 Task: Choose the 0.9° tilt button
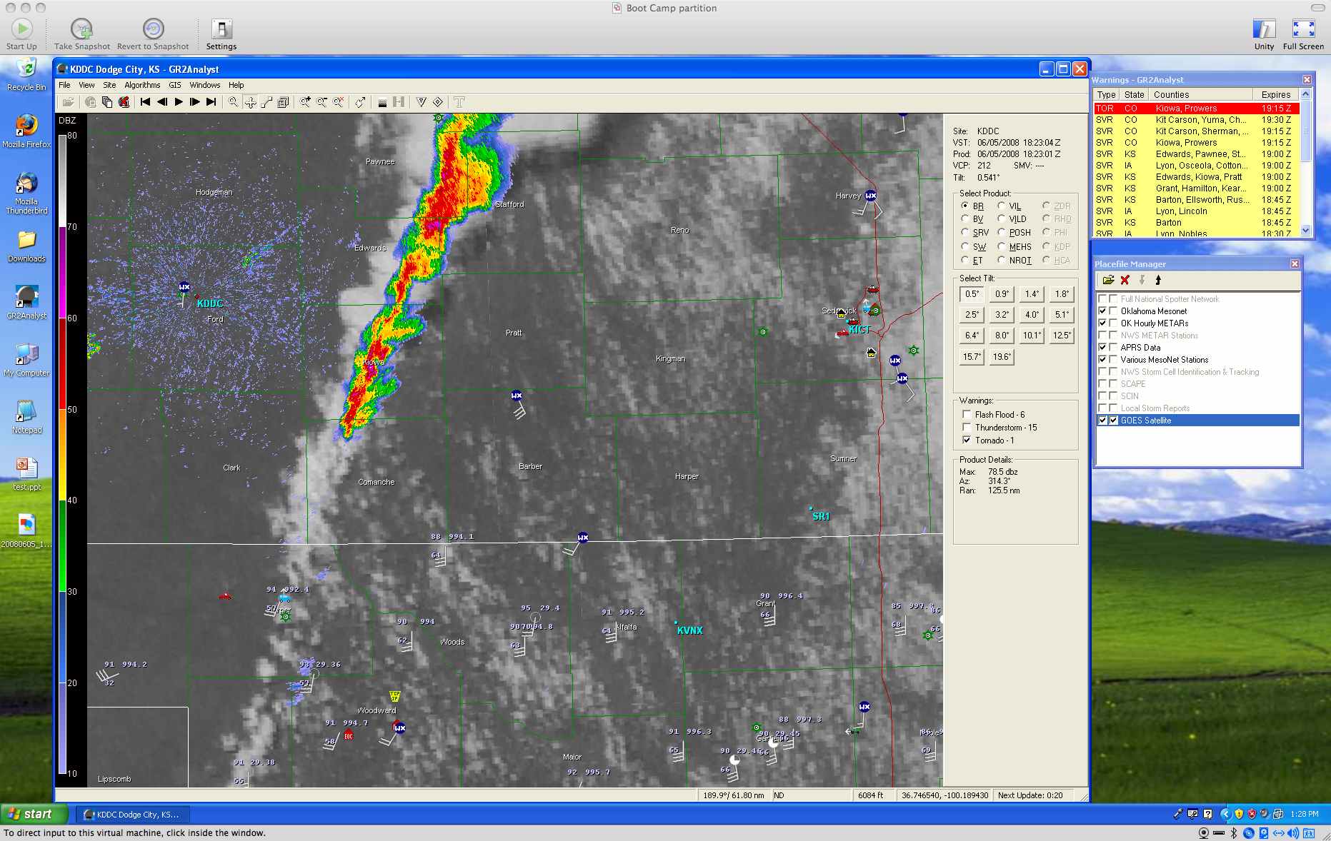tap(1002, 293)
